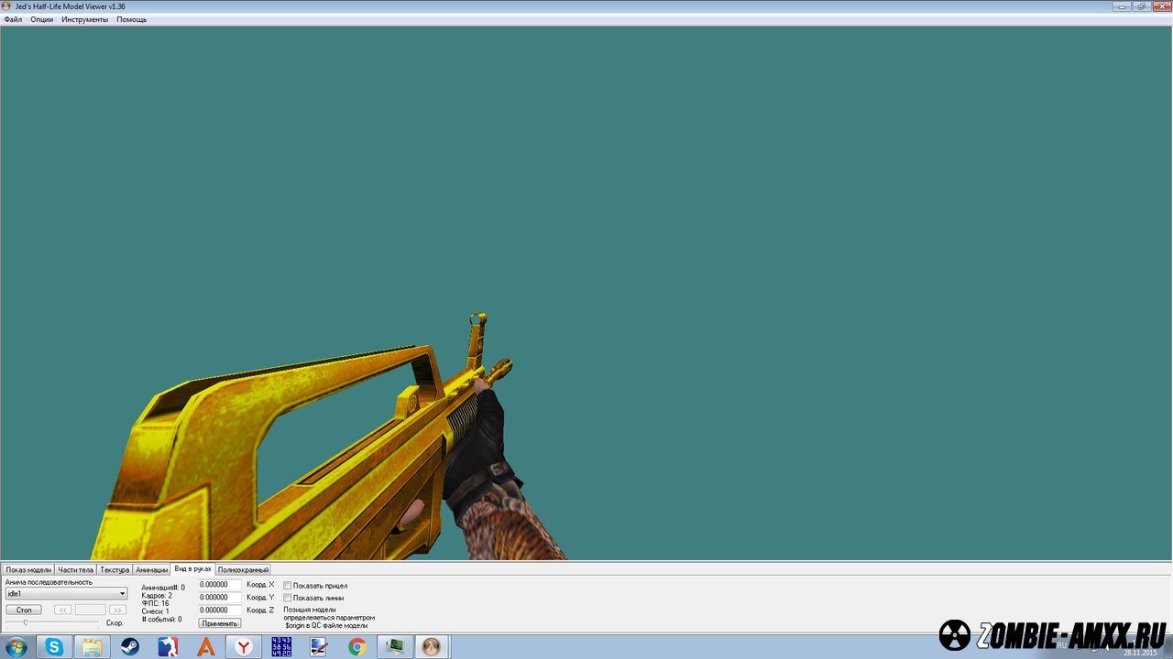Open Skype from the taskbar

(55, 647)
